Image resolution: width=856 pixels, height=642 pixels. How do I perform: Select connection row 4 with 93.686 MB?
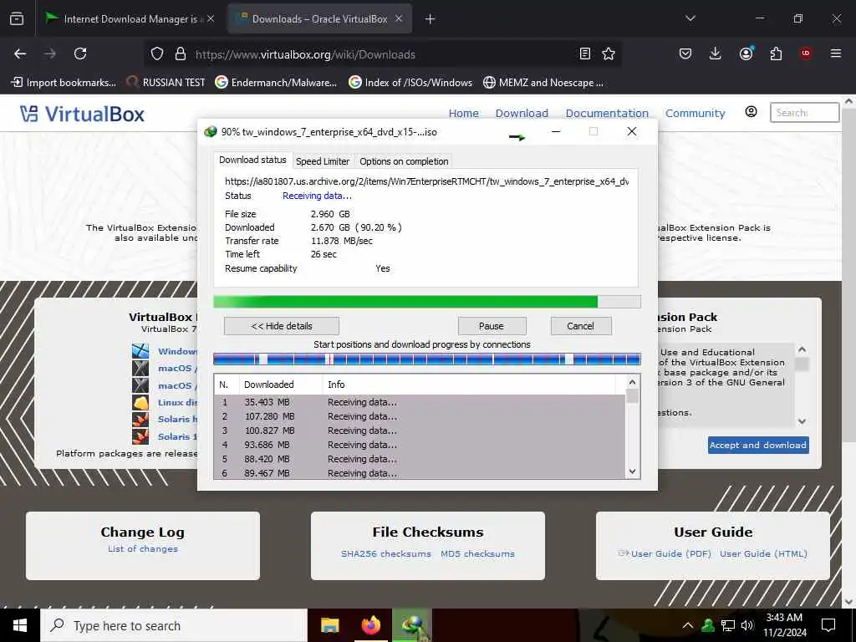(x=420, y=445)
